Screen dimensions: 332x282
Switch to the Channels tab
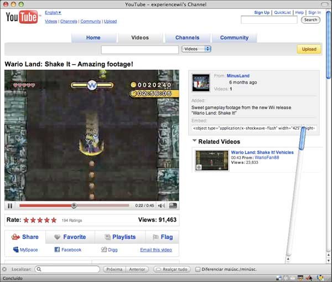[187, 38]
